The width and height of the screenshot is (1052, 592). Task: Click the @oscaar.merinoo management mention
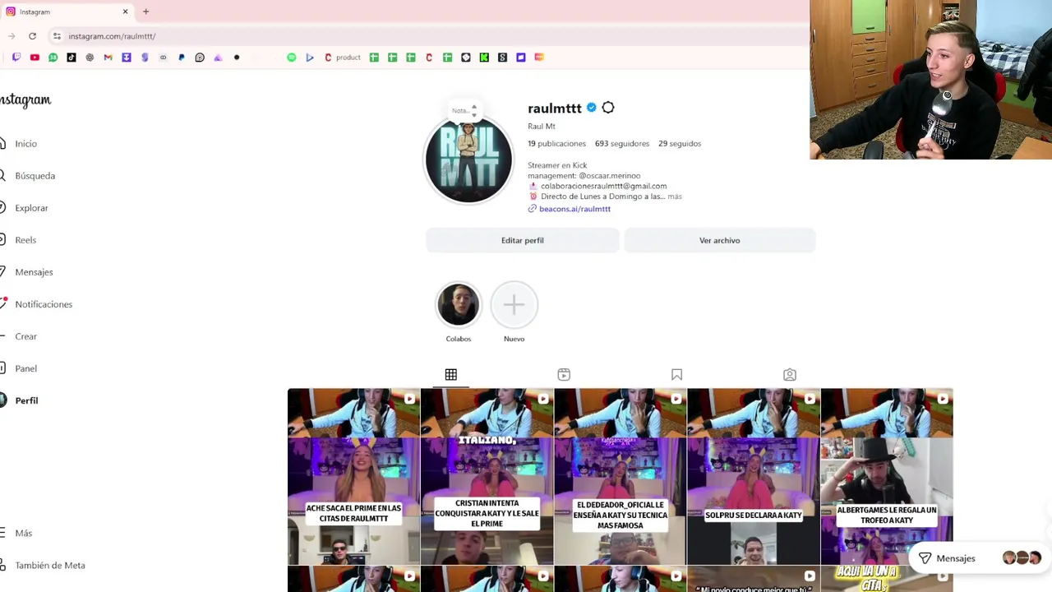[x=609, y=176]
